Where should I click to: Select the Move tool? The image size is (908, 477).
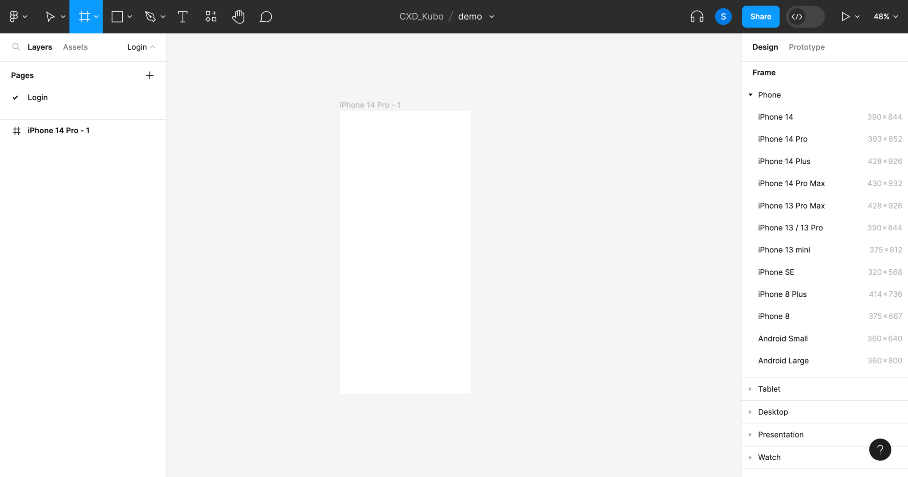pos(50,16)
